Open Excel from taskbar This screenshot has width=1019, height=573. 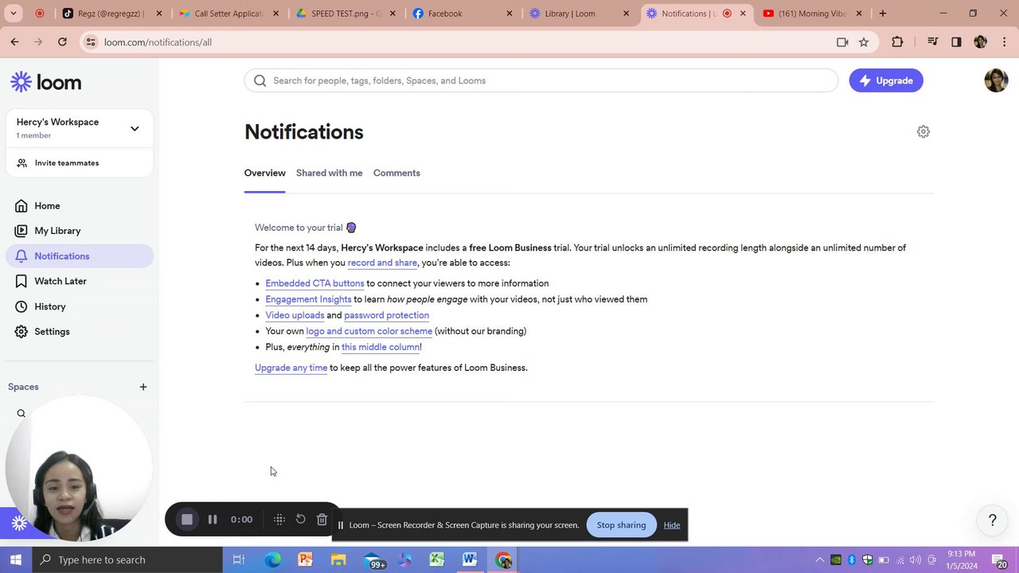click(436, 559)
